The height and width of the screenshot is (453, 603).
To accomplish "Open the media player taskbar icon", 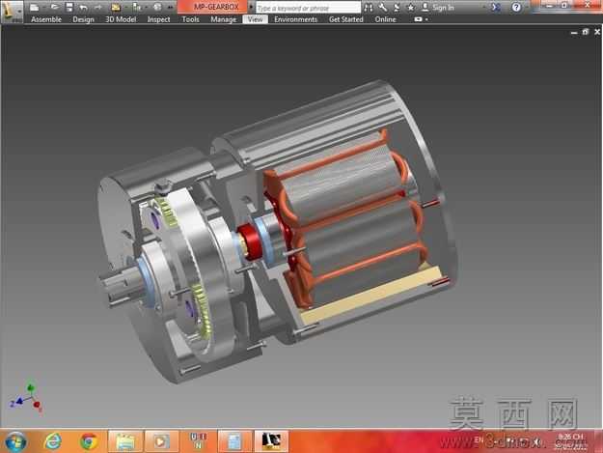I will click(161, 441).
